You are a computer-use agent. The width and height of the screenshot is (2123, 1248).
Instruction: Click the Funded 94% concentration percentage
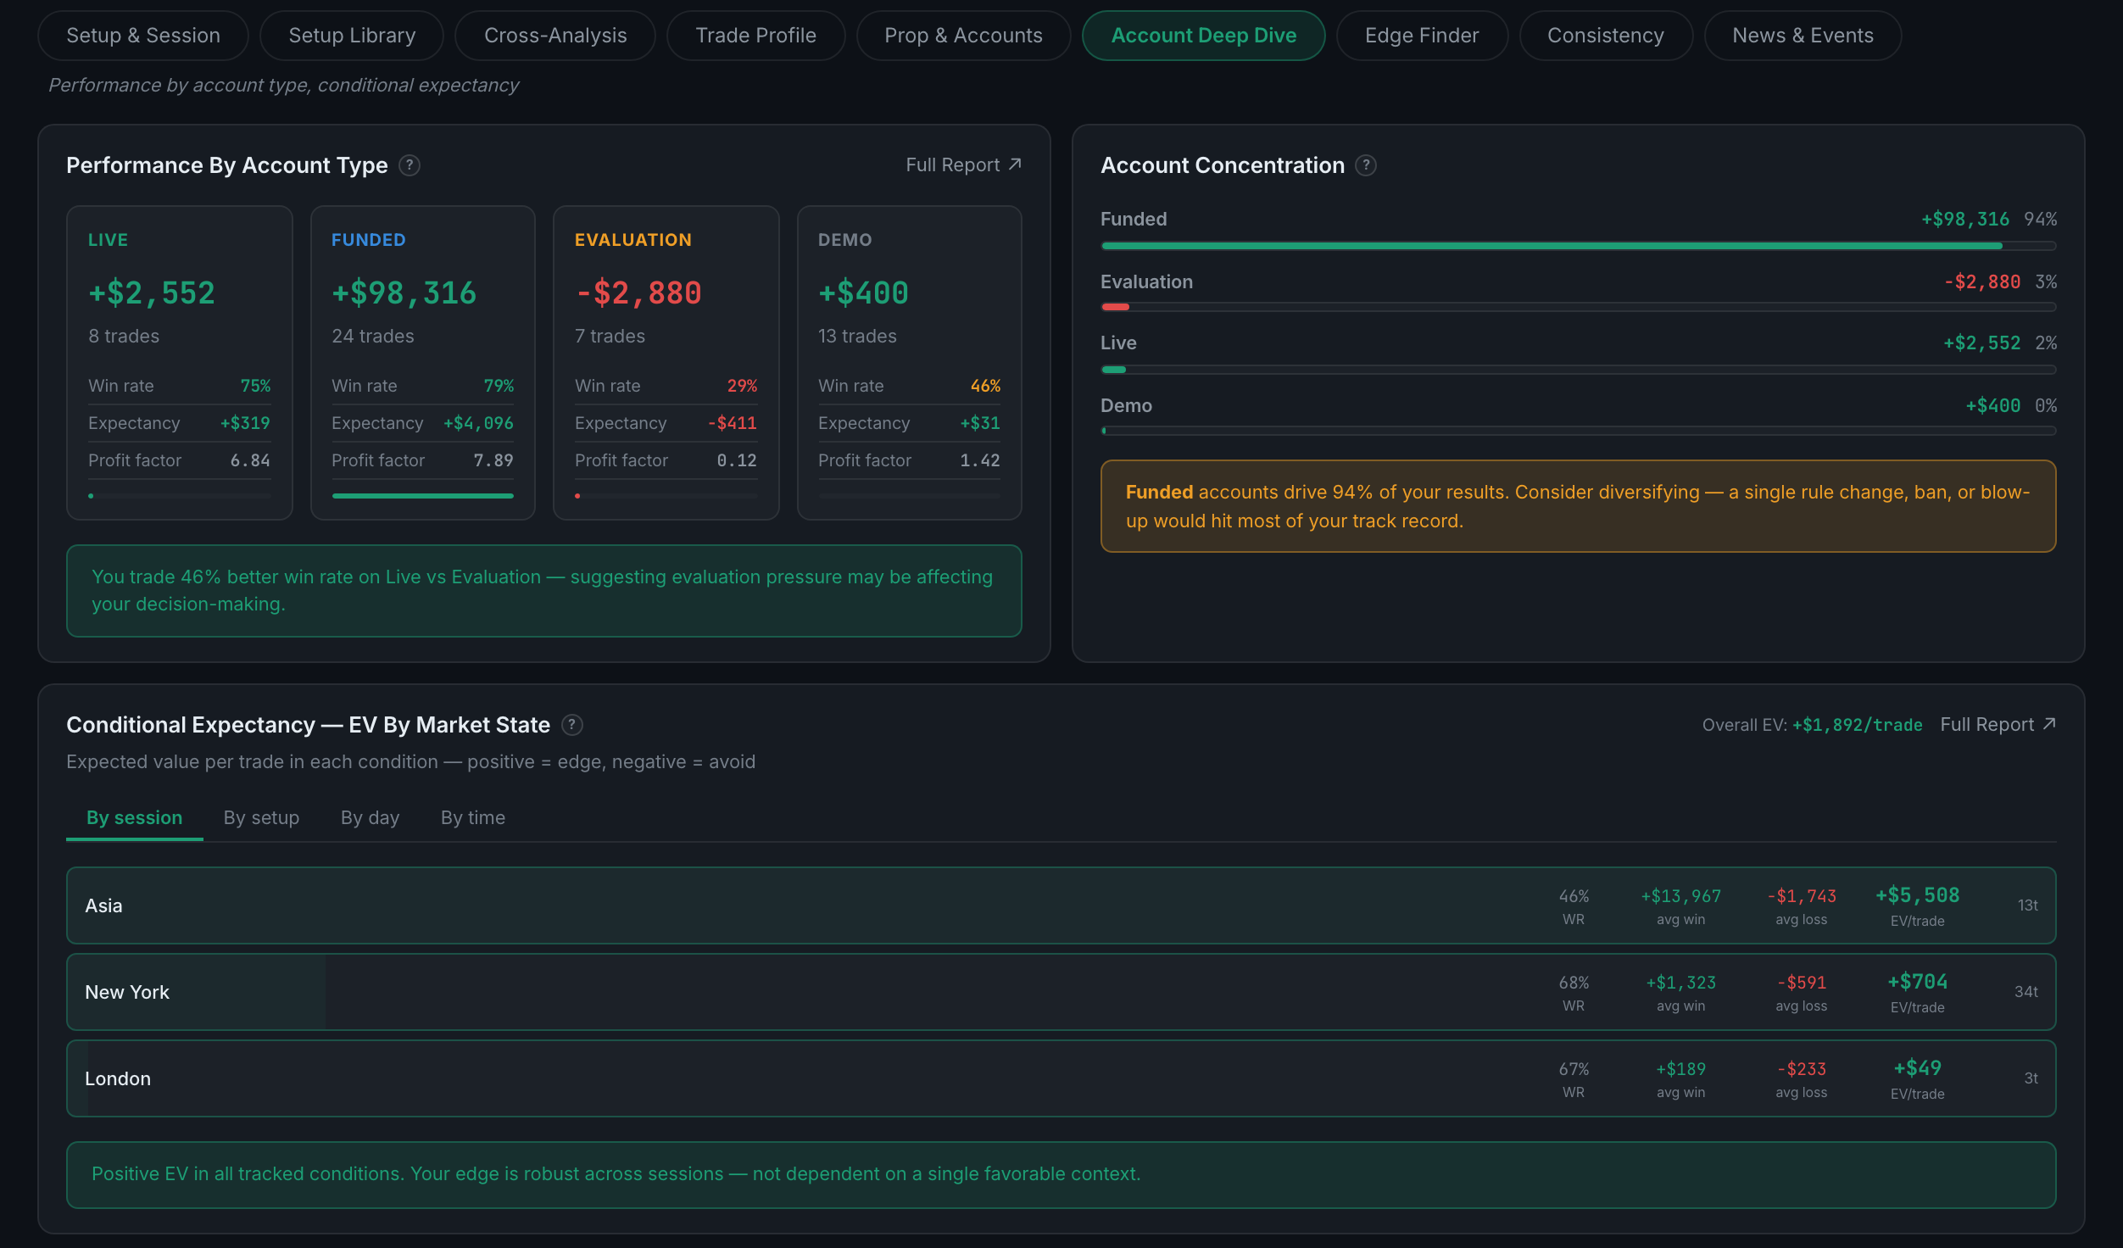coord(2040,219)
